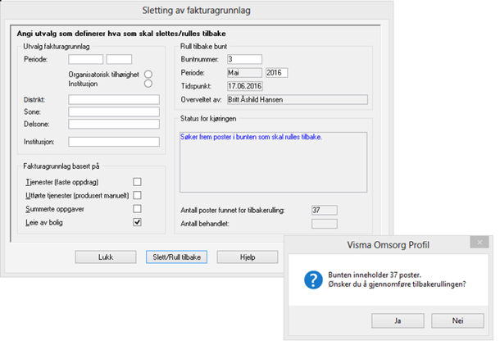The height and width of the screenshot is (341, 500).
Task: Click into the Delsone field
Action: tap(113, 124)
